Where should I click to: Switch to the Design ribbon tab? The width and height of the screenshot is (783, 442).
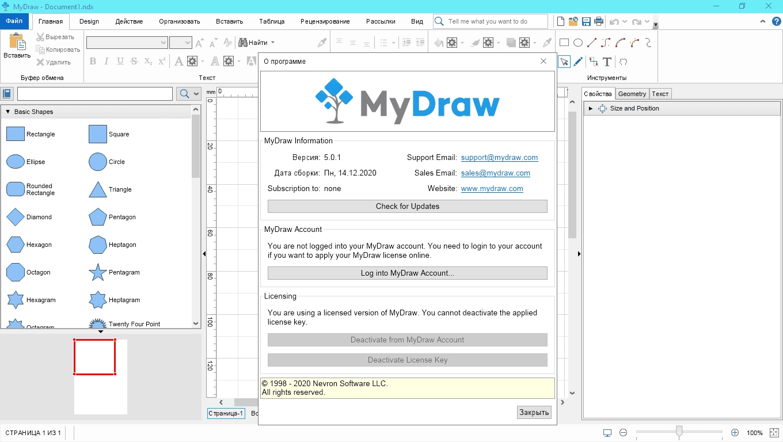coord(89,21)
